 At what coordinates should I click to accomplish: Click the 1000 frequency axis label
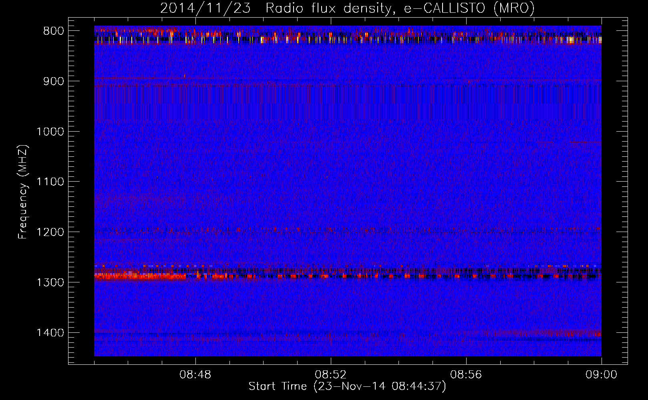50,132
